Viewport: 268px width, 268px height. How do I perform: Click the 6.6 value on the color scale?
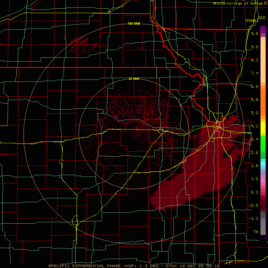(255, 86)
